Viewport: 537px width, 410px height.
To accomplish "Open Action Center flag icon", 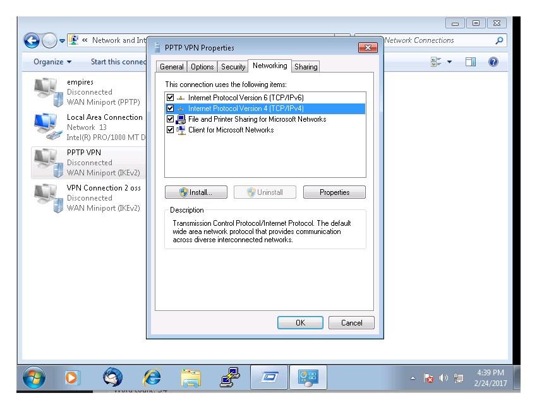I will pyautogui.click(x=428, y=378).
